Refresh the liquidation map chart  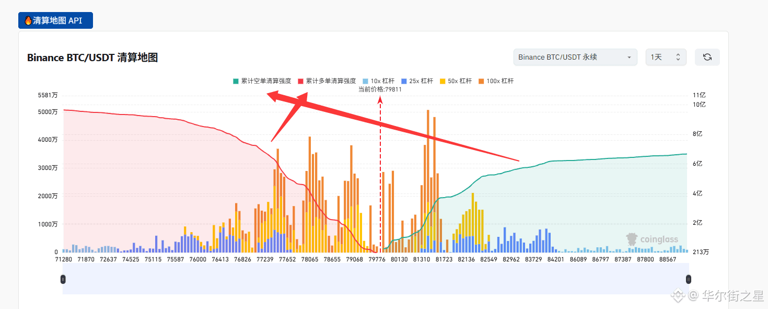click(x=707, y=57)
